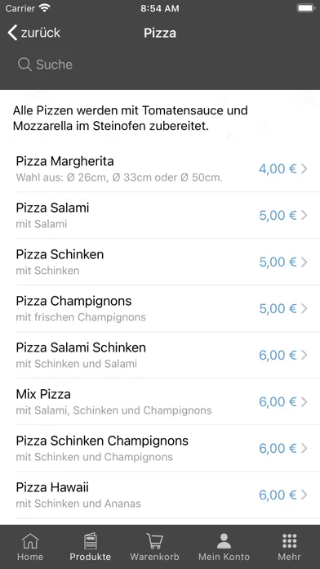Open Mix Pizza details chevron
Screen dimensions: 320x569
pyautogui.click(x=304, y=401)
